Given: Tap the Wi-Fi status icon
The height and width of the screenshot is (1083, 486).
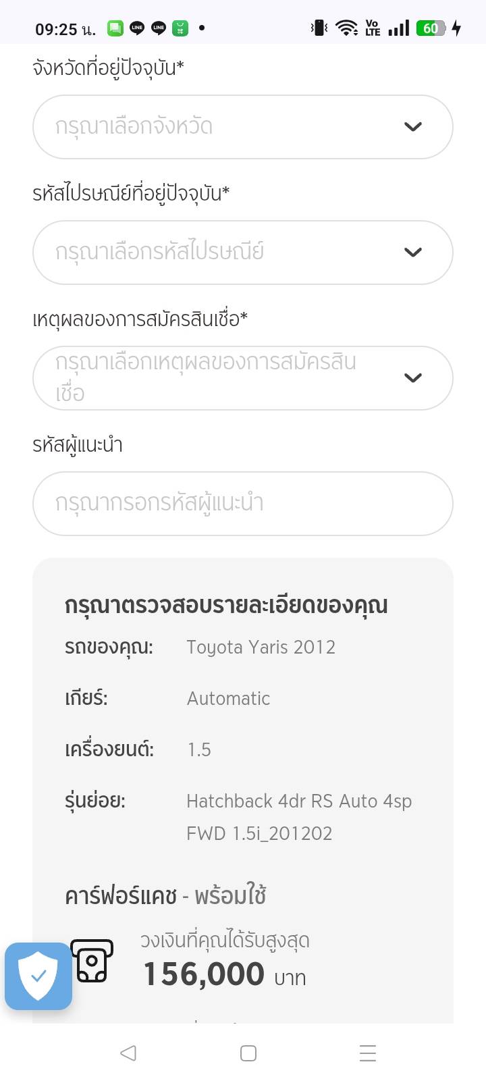Looking at the screenshot, I should (x=347, y=28).
